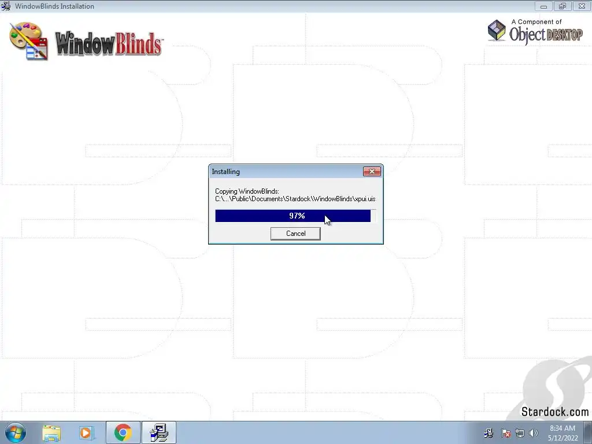592x444 pixels.
Task: Click the Object Desktop cube logo
Action: pyautogui.click(x=497, y=30)
